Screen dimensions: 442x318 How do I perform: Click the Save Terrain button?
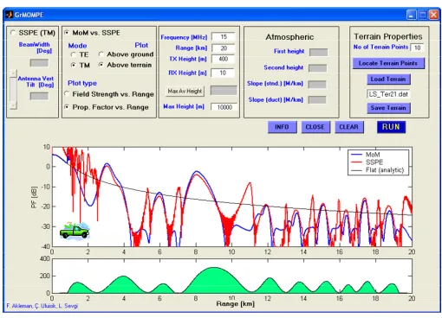click(x=388, y=108)
